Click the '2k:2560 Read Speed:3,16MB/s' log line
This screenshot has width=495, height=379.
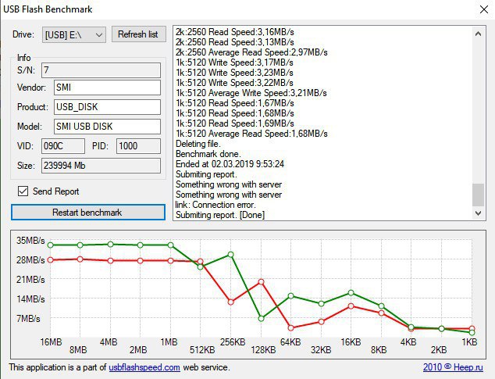pos(234,32)
